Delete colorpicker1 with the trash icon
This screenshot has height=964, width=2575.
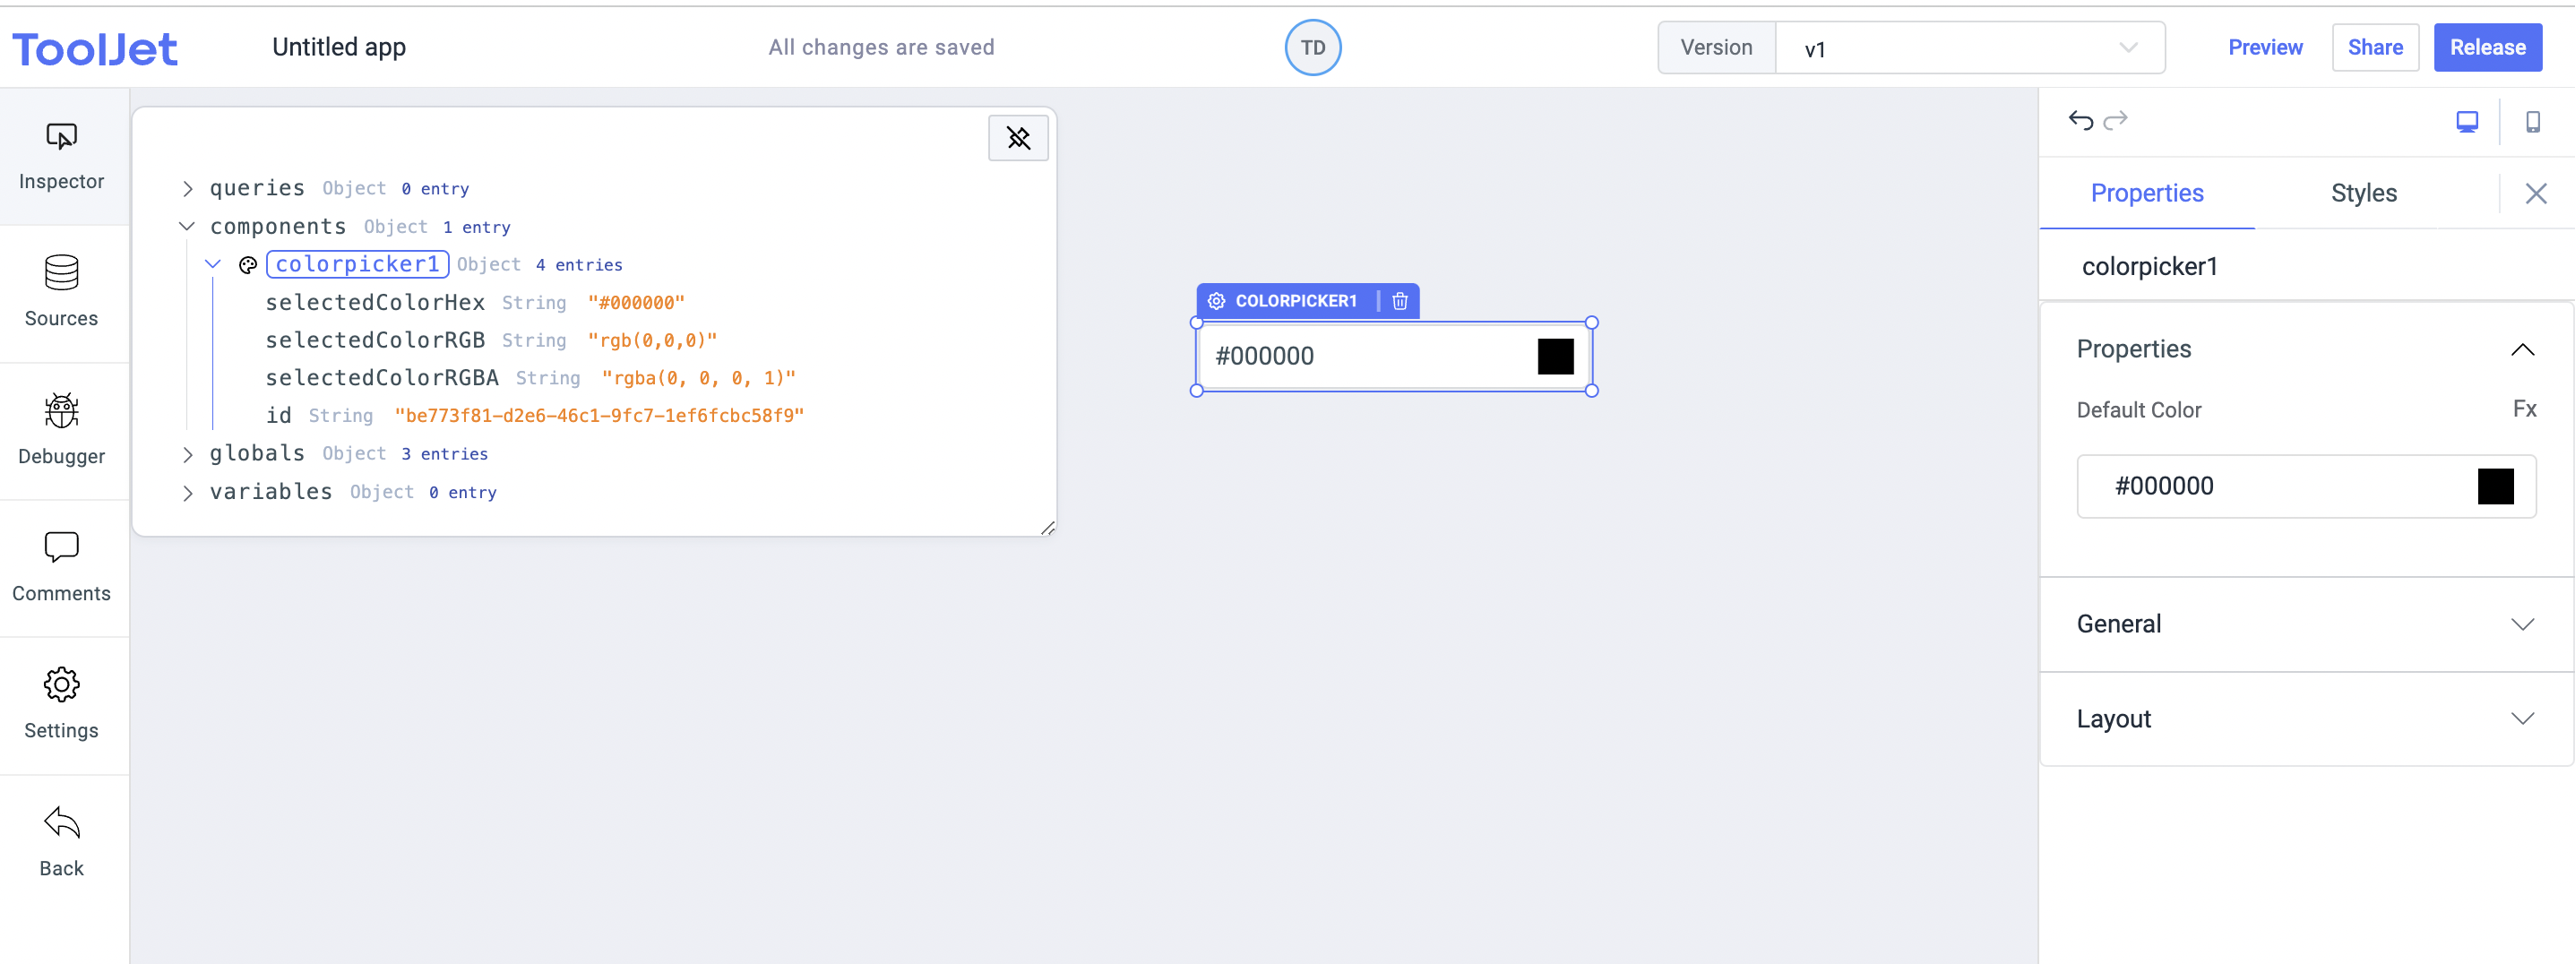pos(1399,301)
